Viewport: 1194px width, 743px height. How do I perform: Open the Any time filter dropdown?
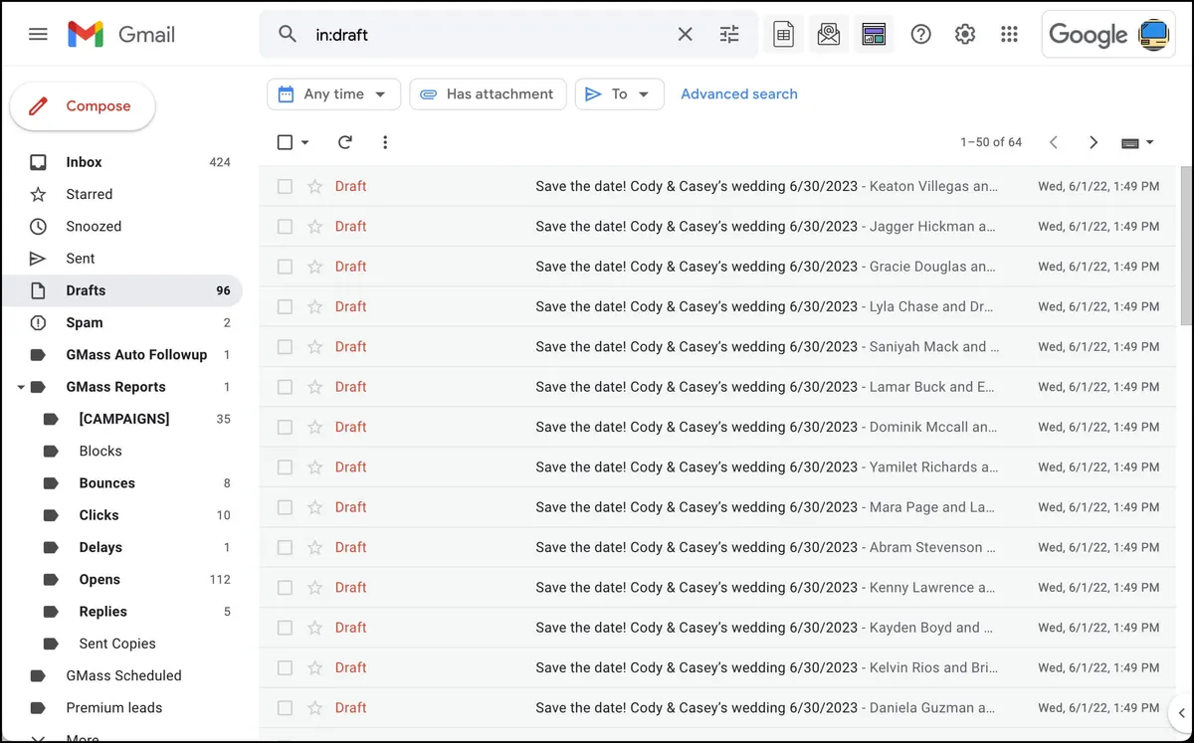point(333,94)
